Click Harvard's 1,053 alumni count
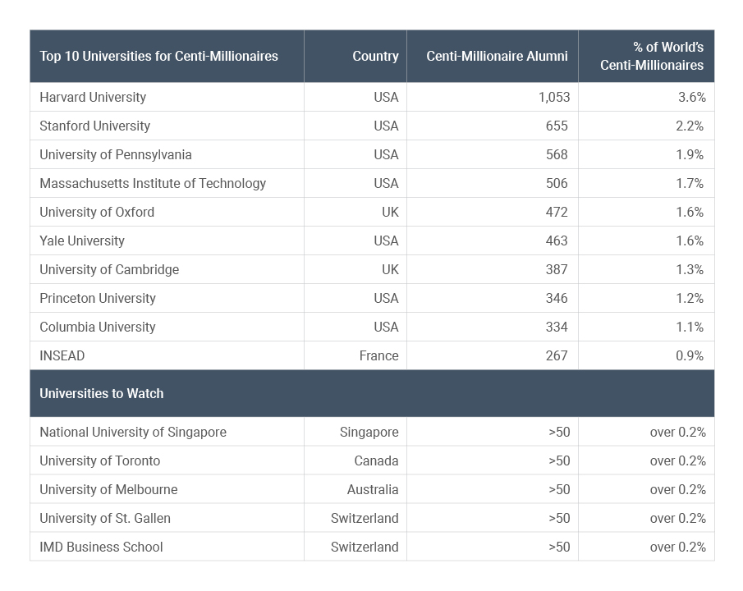The width and height of the screenshot is (743, 591). (x=553, y=97)
